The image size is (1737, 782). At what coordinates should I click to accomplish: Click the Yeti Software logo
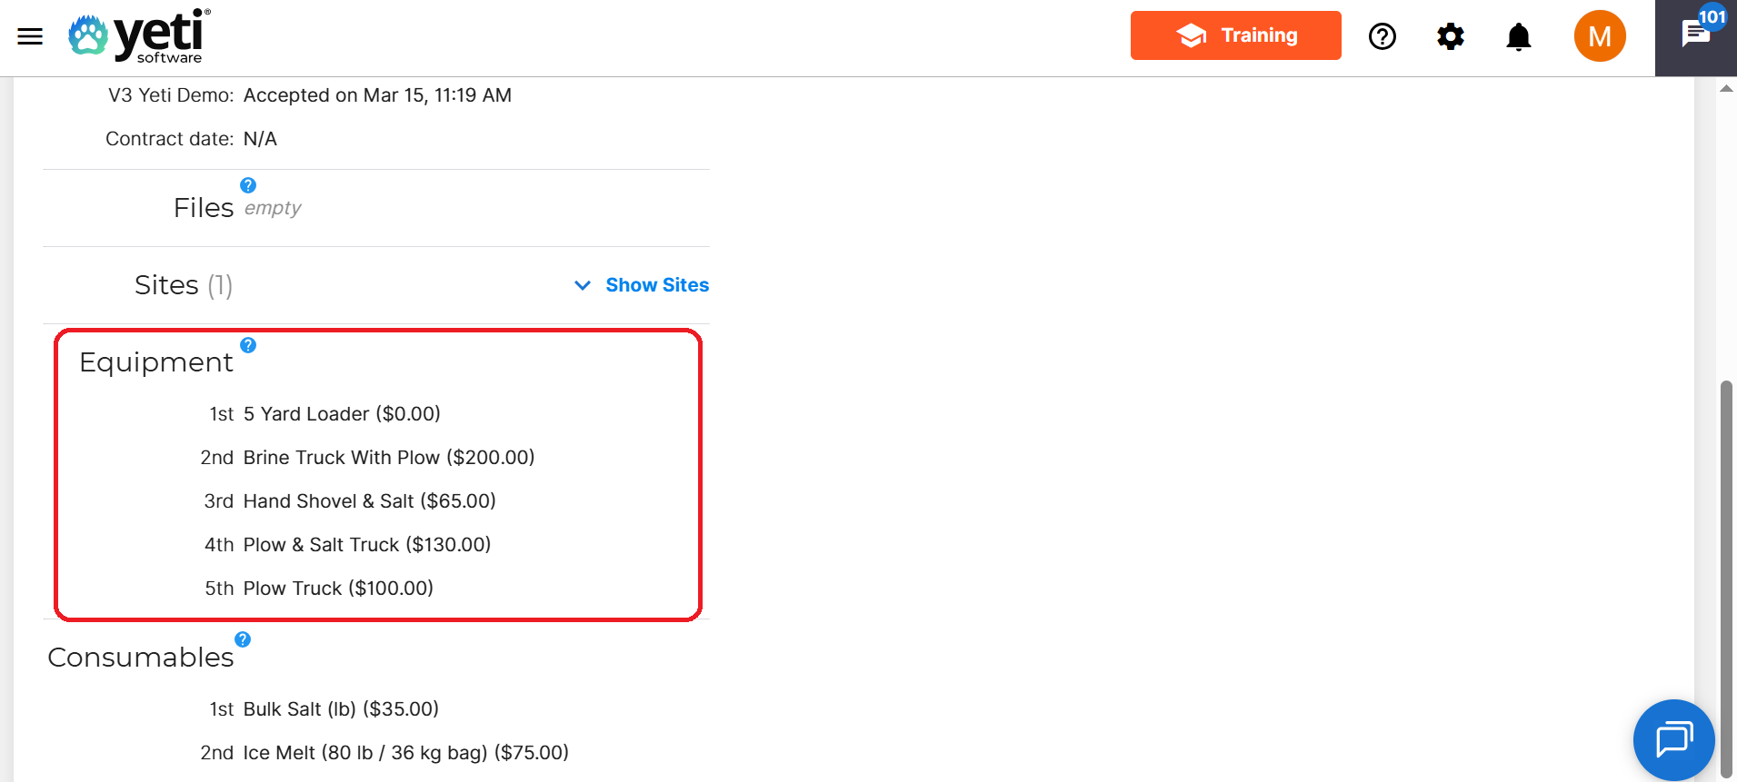coord(139,36)
